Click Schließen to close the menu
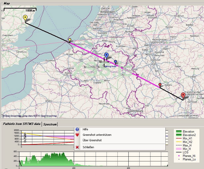204x169 pixels. [x=88, y=147]
